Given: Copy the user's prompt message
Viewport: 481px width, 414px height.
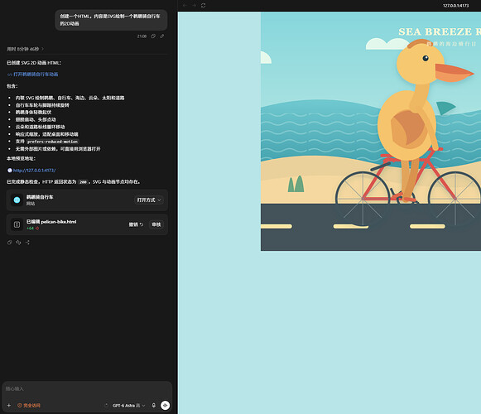Looking at the screenshot, I should 153,36.
